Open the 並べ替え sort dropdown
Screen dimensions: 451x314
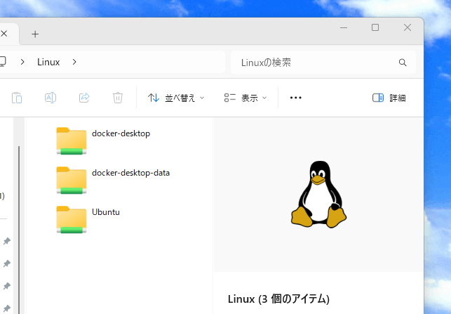(176, 98)
